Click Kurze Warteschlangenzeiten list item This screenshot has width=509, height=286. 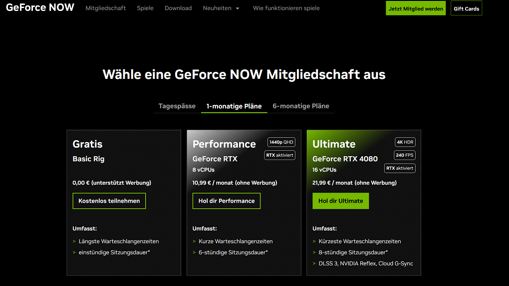pyautogui.click(x=236, y=242)
